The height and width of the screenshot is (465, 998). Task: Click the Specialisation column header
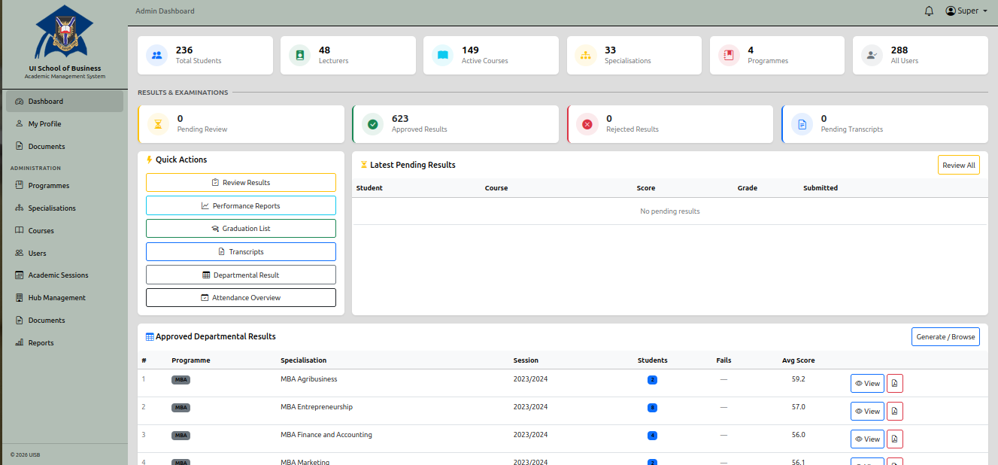pyautogui.click(x=304, y=360)
